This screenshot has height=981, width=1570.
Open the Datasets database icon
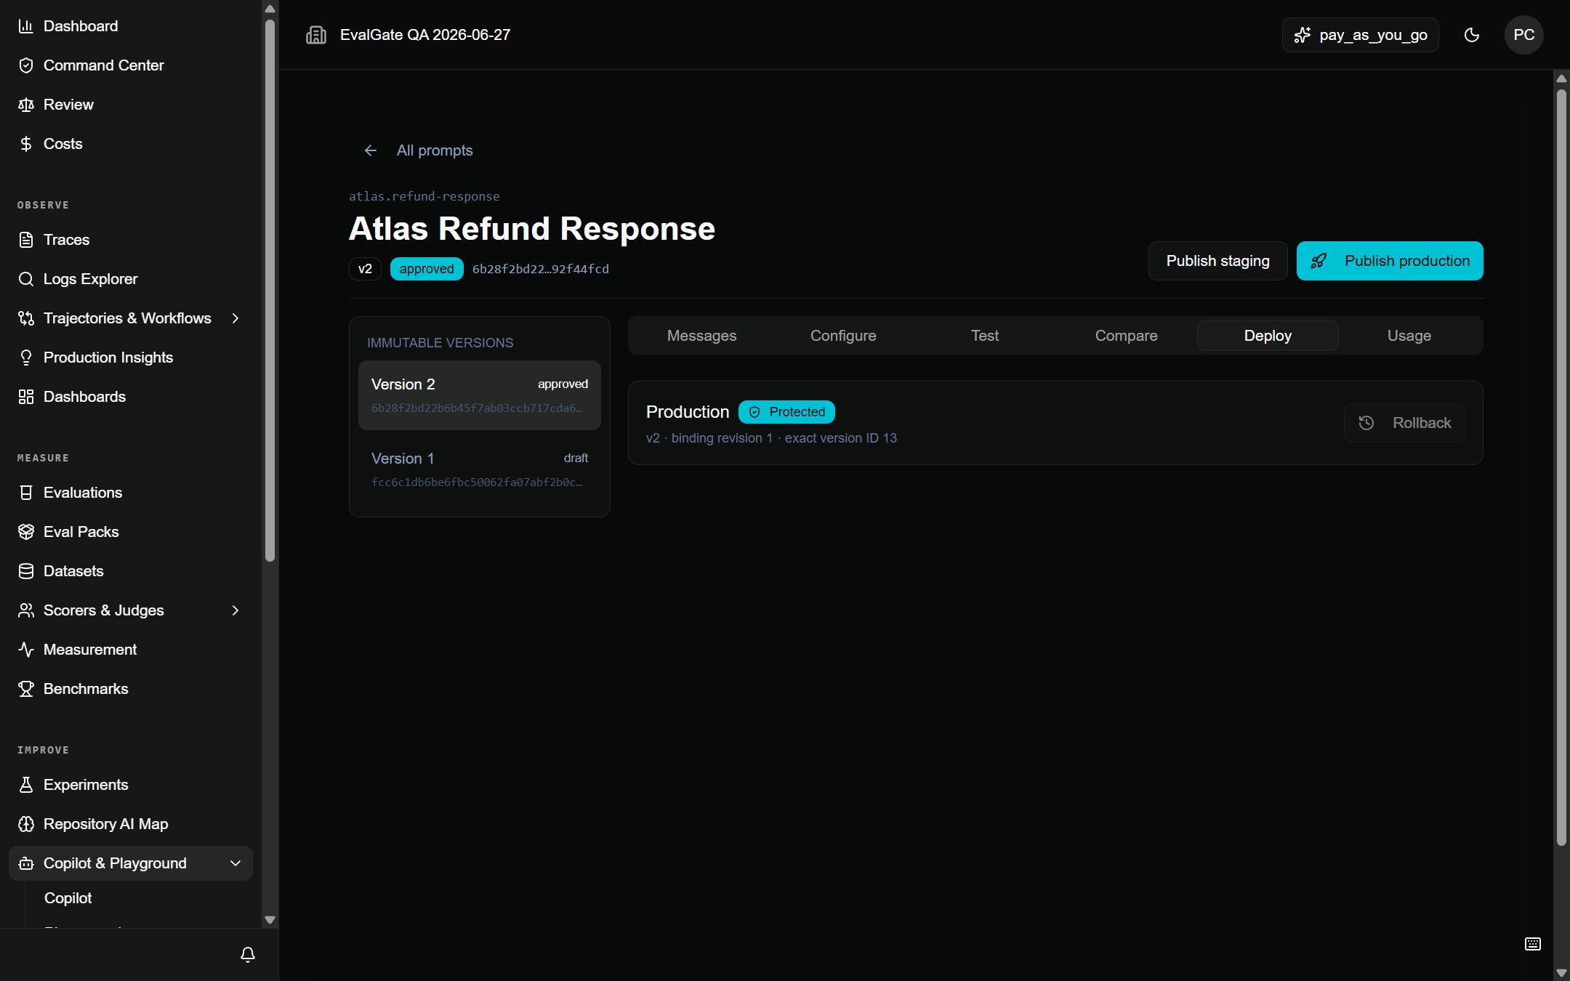[x=26, y=571]
